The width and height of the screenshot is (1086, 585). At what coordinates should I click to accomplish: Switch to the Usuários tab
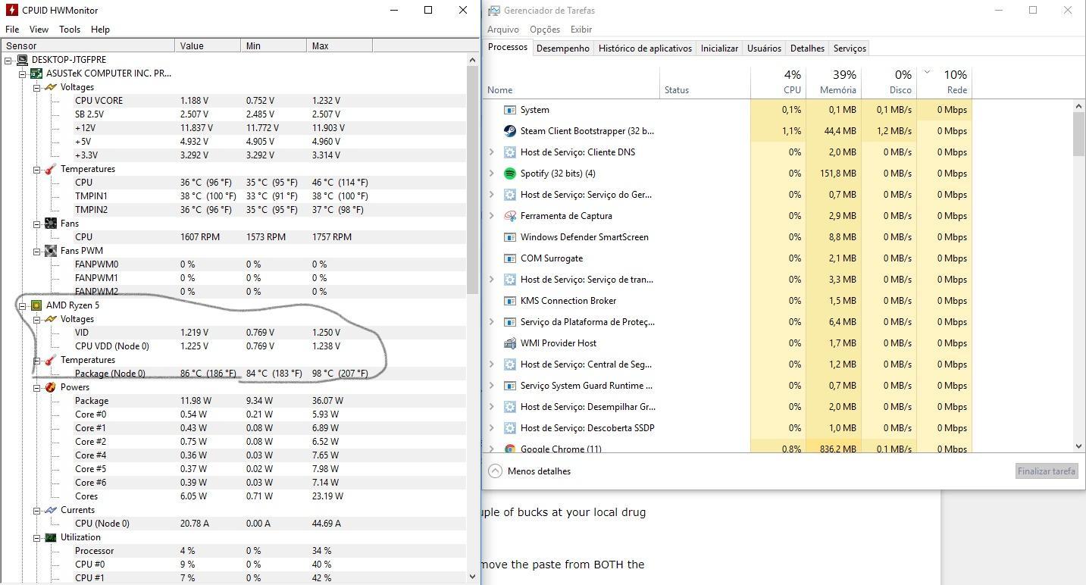764,48
